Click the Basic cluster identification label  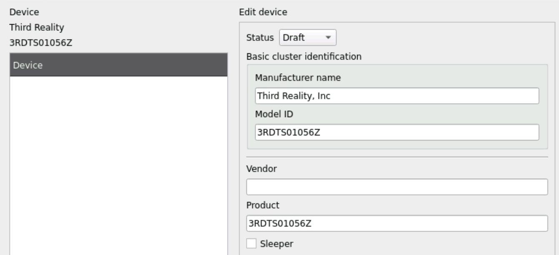pyautogui.click(x=303, y=56)
